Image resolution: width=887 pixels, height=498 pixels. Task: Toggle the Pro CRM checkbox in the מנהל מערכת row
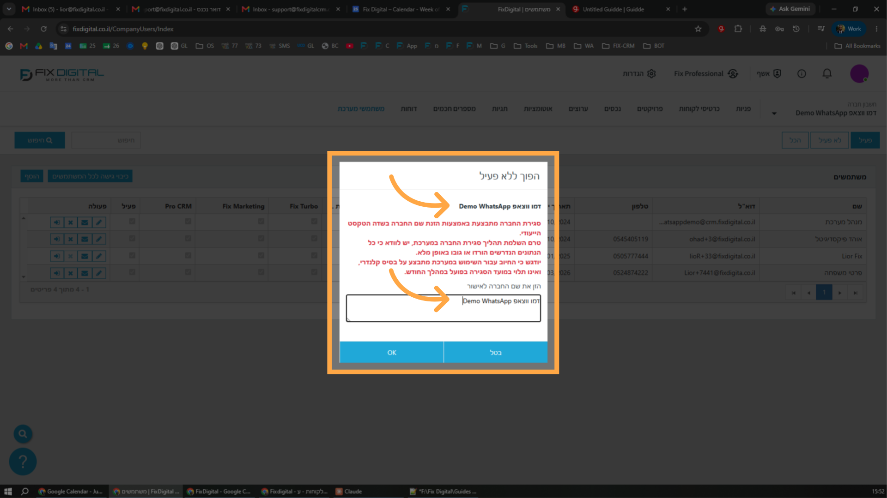[188, 222]
